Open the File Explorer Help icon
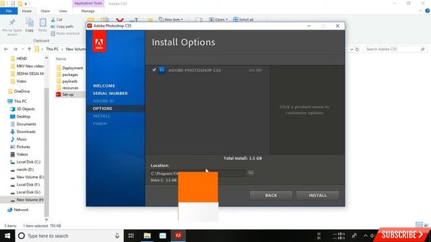 coord(427,11)
